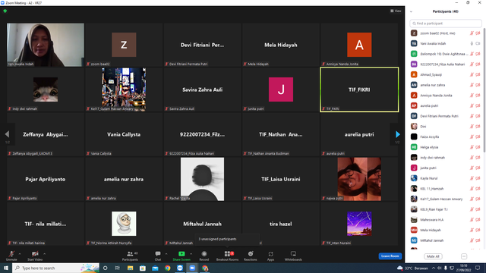486x273 pixels.
Task: Click Yani Awalia Indah's camera icon in participants list
Action: click(478, 44)
